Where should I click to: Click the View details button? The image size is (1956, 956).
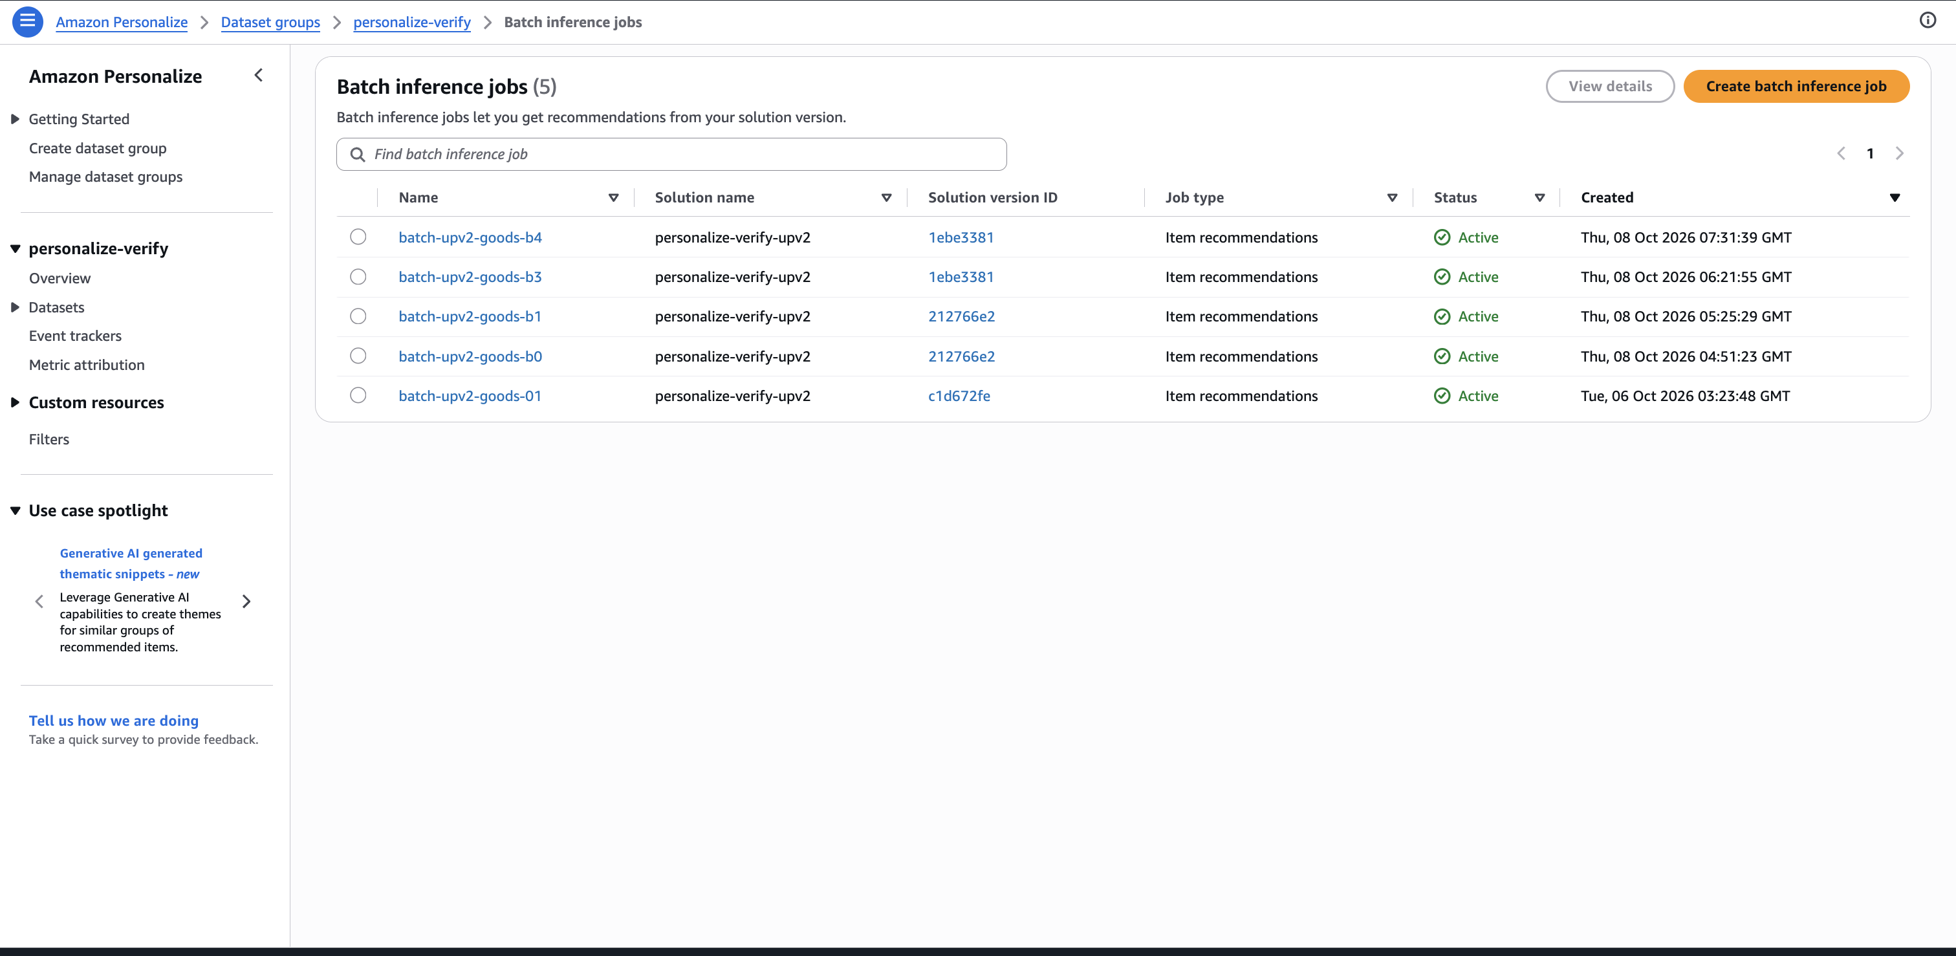tap(1610, 87)
